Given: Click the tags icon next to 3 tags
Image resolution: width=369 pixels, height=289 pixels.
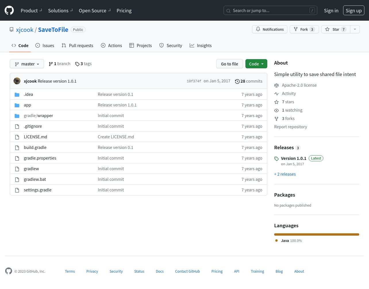Looking at the screenshot, I should point(77,64).
